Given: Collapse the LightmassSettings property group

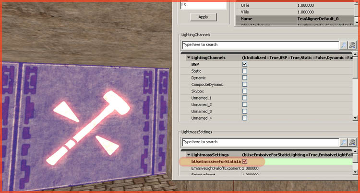Looking at the screenshot, I should pos(189,155).
